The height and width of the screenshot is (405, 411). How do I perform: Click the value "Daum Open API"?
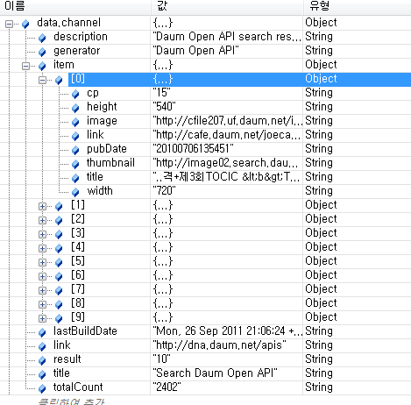point(195,51)
